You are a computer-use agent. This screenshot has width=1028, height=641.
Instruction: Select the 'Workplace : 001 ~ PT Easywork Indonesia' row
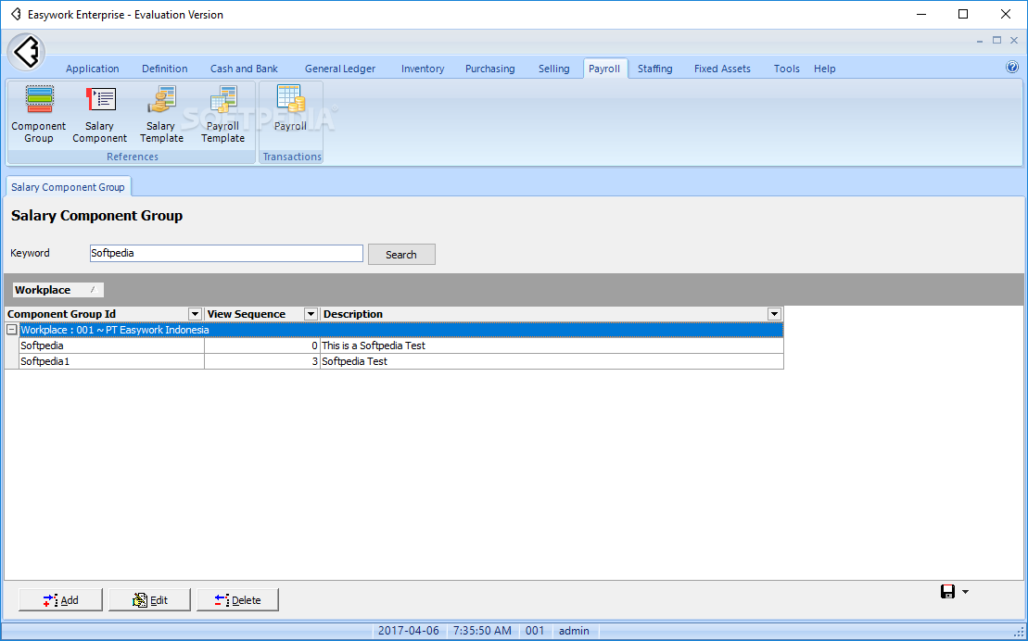pyautogui.click(x=401, y=330)
